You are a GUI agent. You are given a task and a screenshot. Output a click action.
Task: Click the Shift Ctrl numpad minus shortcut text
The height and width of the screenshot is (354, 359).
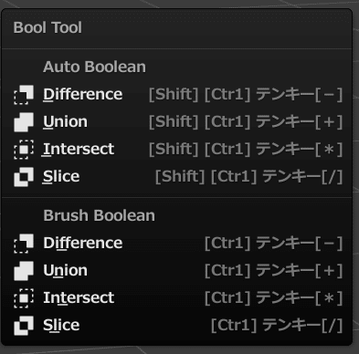[246, 95]
